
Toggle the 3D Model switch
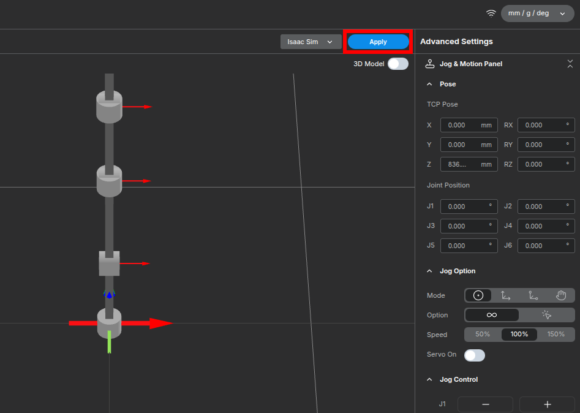coord(397,64)
